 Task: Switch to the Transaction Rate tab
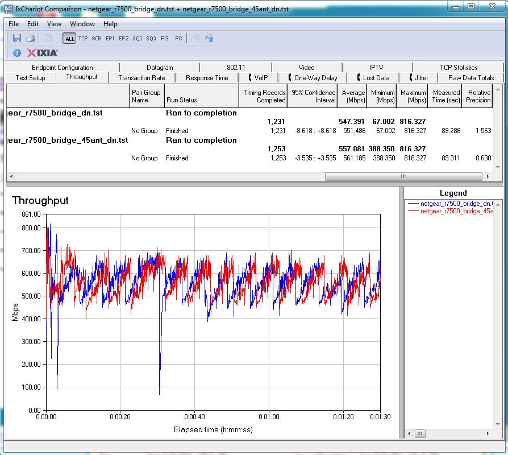coord(141,78)
